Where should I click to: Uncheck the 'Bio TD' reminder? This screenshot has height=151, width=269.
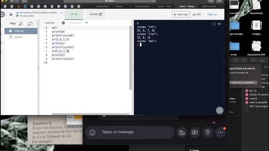[x=247, y=91]
